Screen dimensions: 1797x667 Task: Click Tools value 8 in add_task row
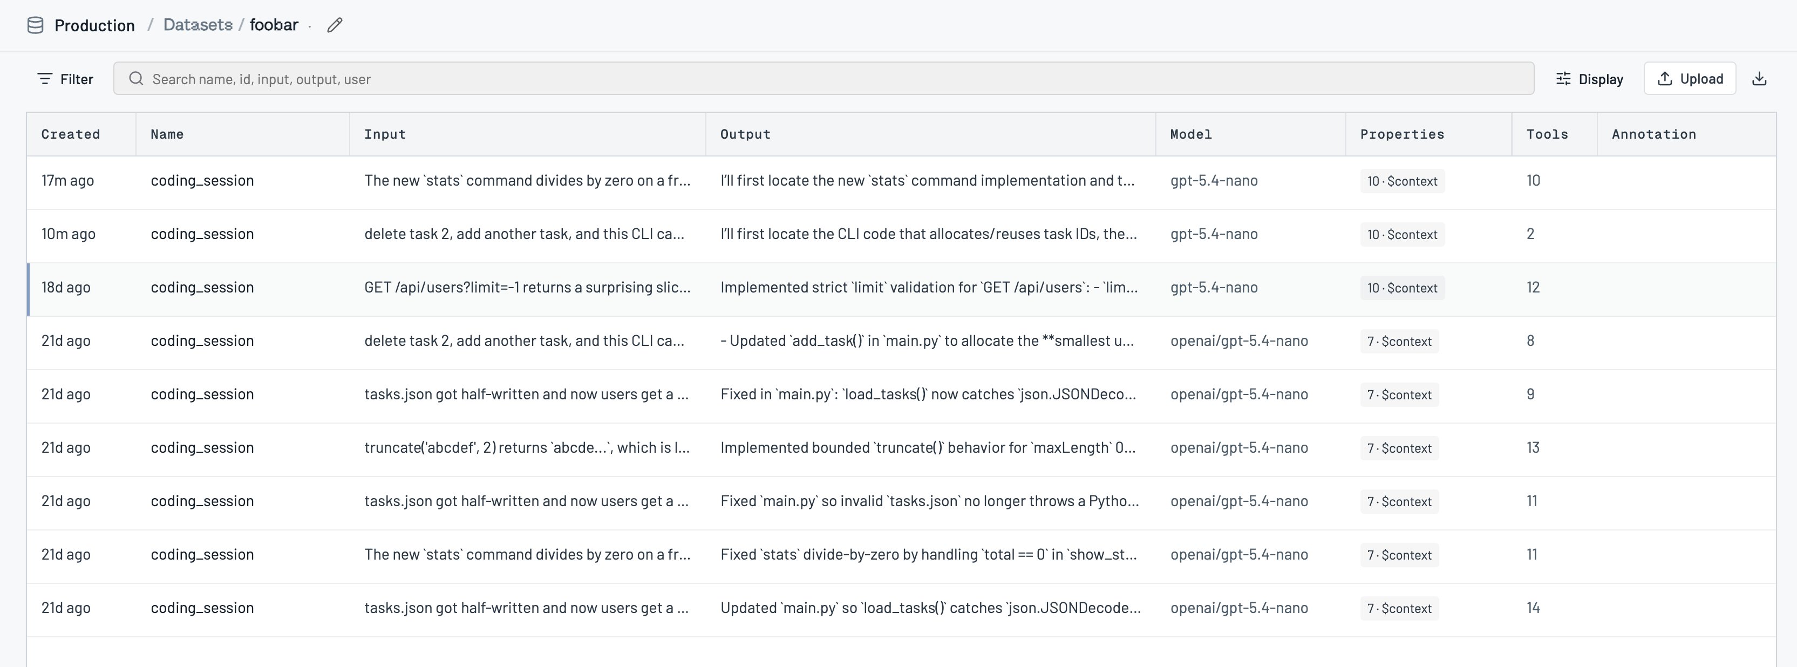pos(1530,341)
